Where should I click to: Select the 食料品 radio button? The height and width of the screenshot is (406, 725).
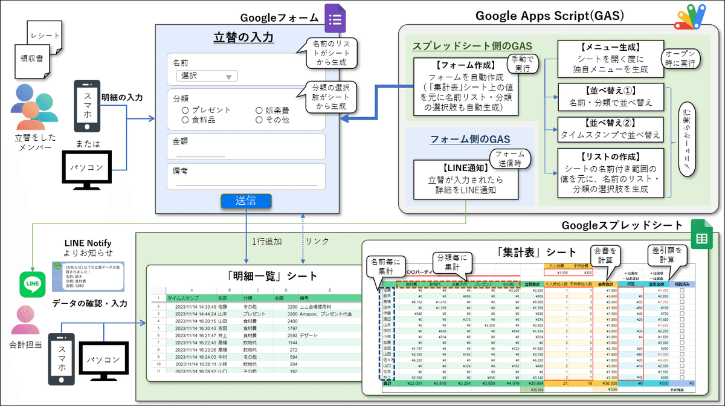[185, 120]
